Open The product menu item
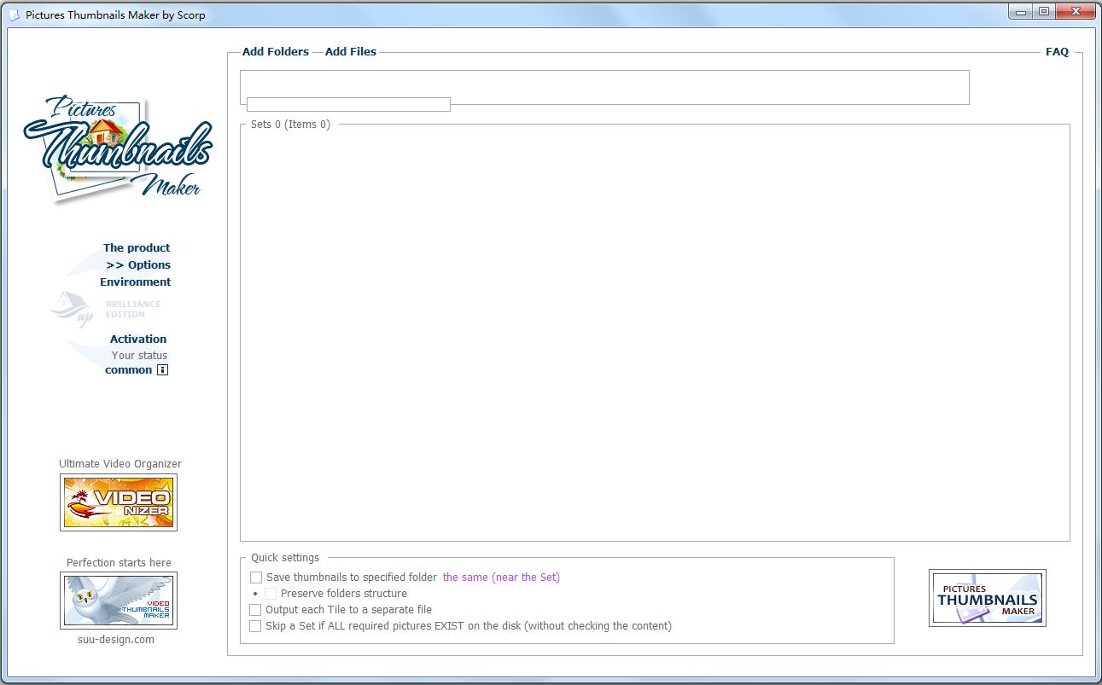 137,247
